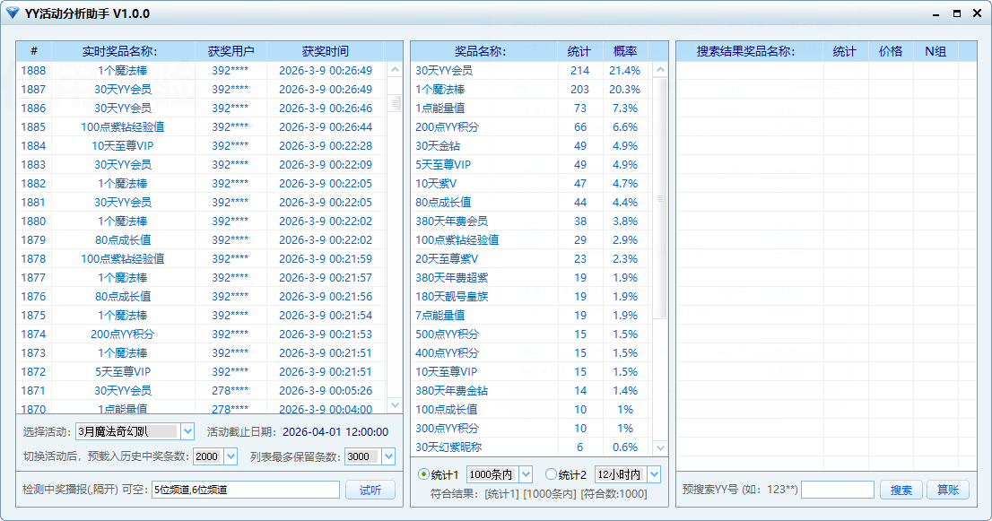The width and height of the screenshot is (992, 521).
Task: Select the 400点YY积分 statistics row
Action: point(531,352)
